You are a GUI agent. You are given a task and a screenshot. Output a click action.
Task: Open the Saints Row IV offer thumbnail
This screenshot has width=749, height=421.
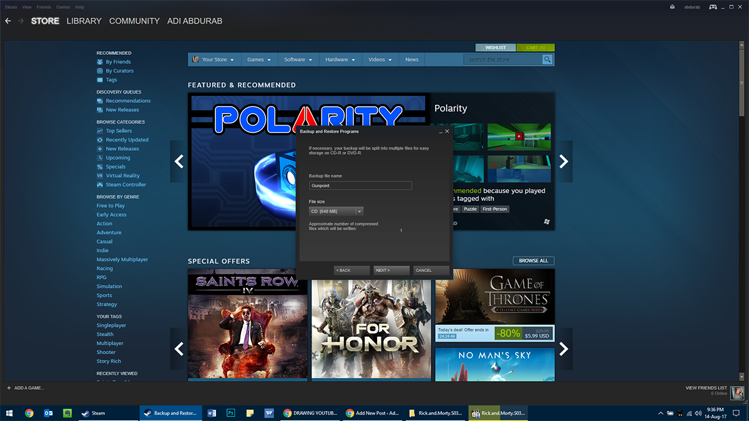[248, 324]
